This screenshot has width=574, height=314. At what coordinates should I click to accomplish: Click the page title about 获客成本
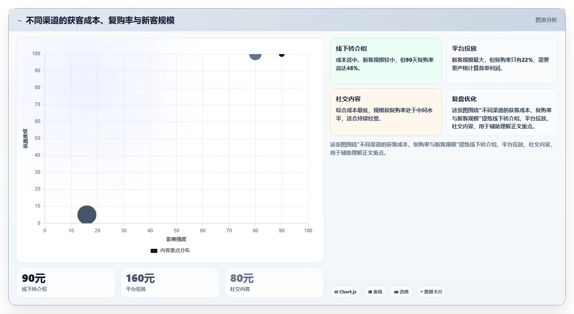point(100,20)
